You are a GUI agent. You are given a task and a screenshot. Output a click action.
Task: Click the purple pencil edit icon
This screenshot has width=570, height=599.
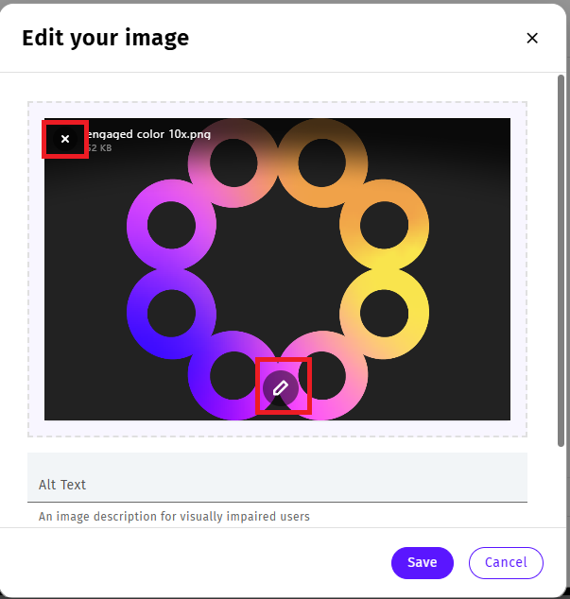pos(281,386)
